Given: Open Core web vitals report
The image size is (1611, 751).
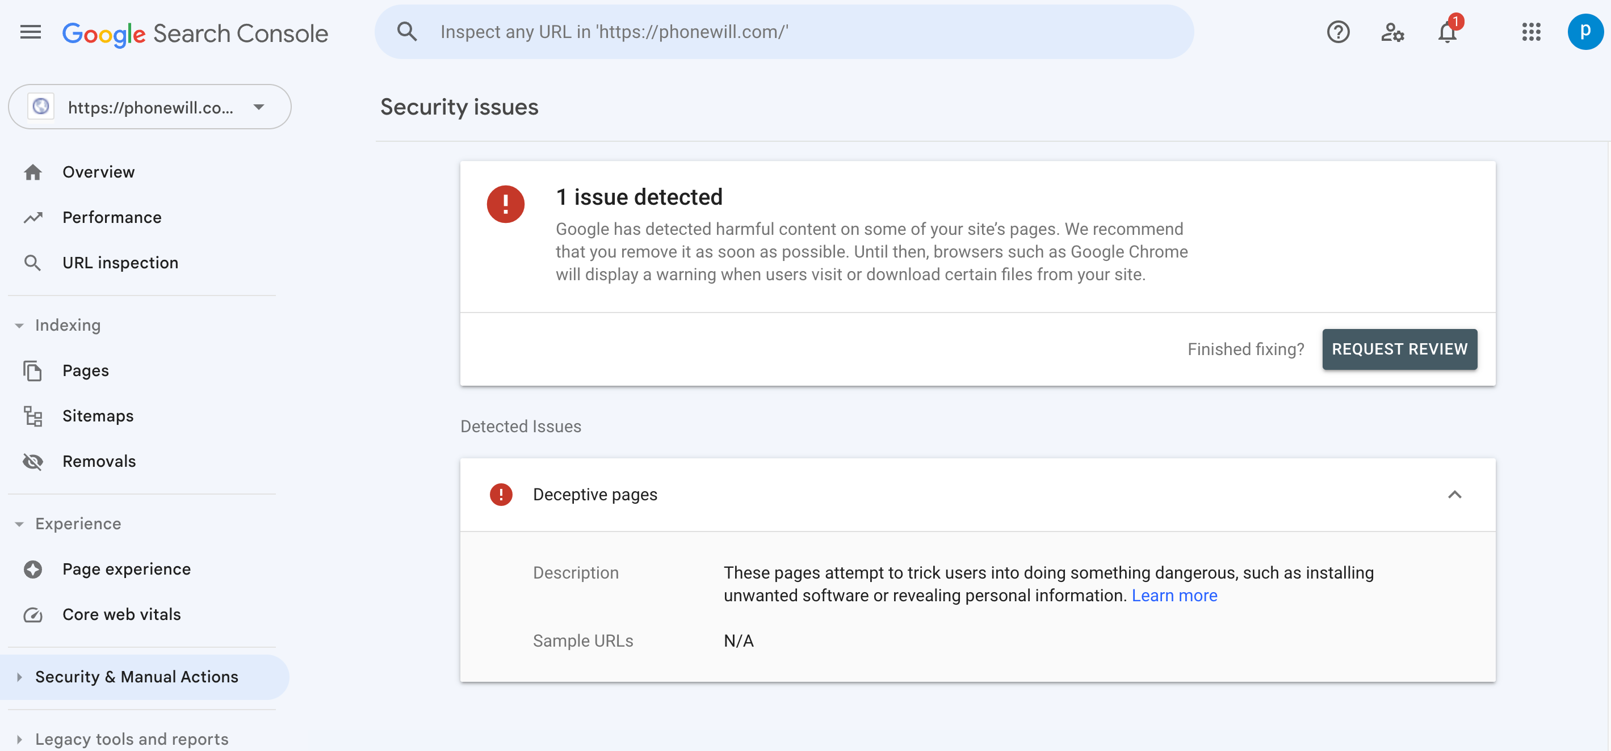Looking at the screenshot, I should (121, 614).
